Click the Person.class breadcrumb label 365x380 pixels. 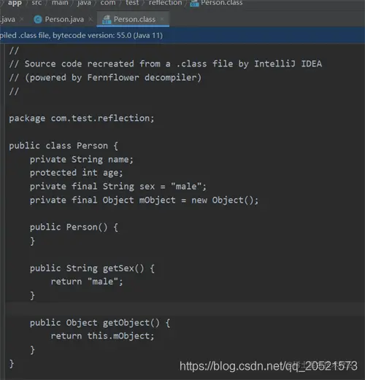tap(222, 3)
